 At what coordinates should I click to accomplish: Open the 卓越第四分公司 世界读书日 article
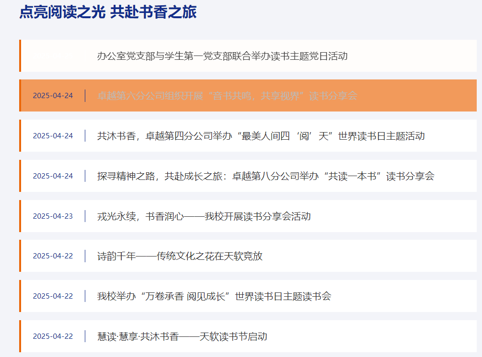pyautogui.click(x=261, y=136)
